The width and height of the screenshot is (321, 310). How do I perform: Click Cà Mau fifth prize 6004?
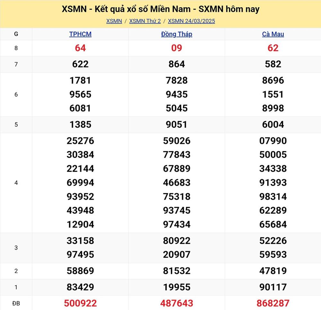(273, 124)
